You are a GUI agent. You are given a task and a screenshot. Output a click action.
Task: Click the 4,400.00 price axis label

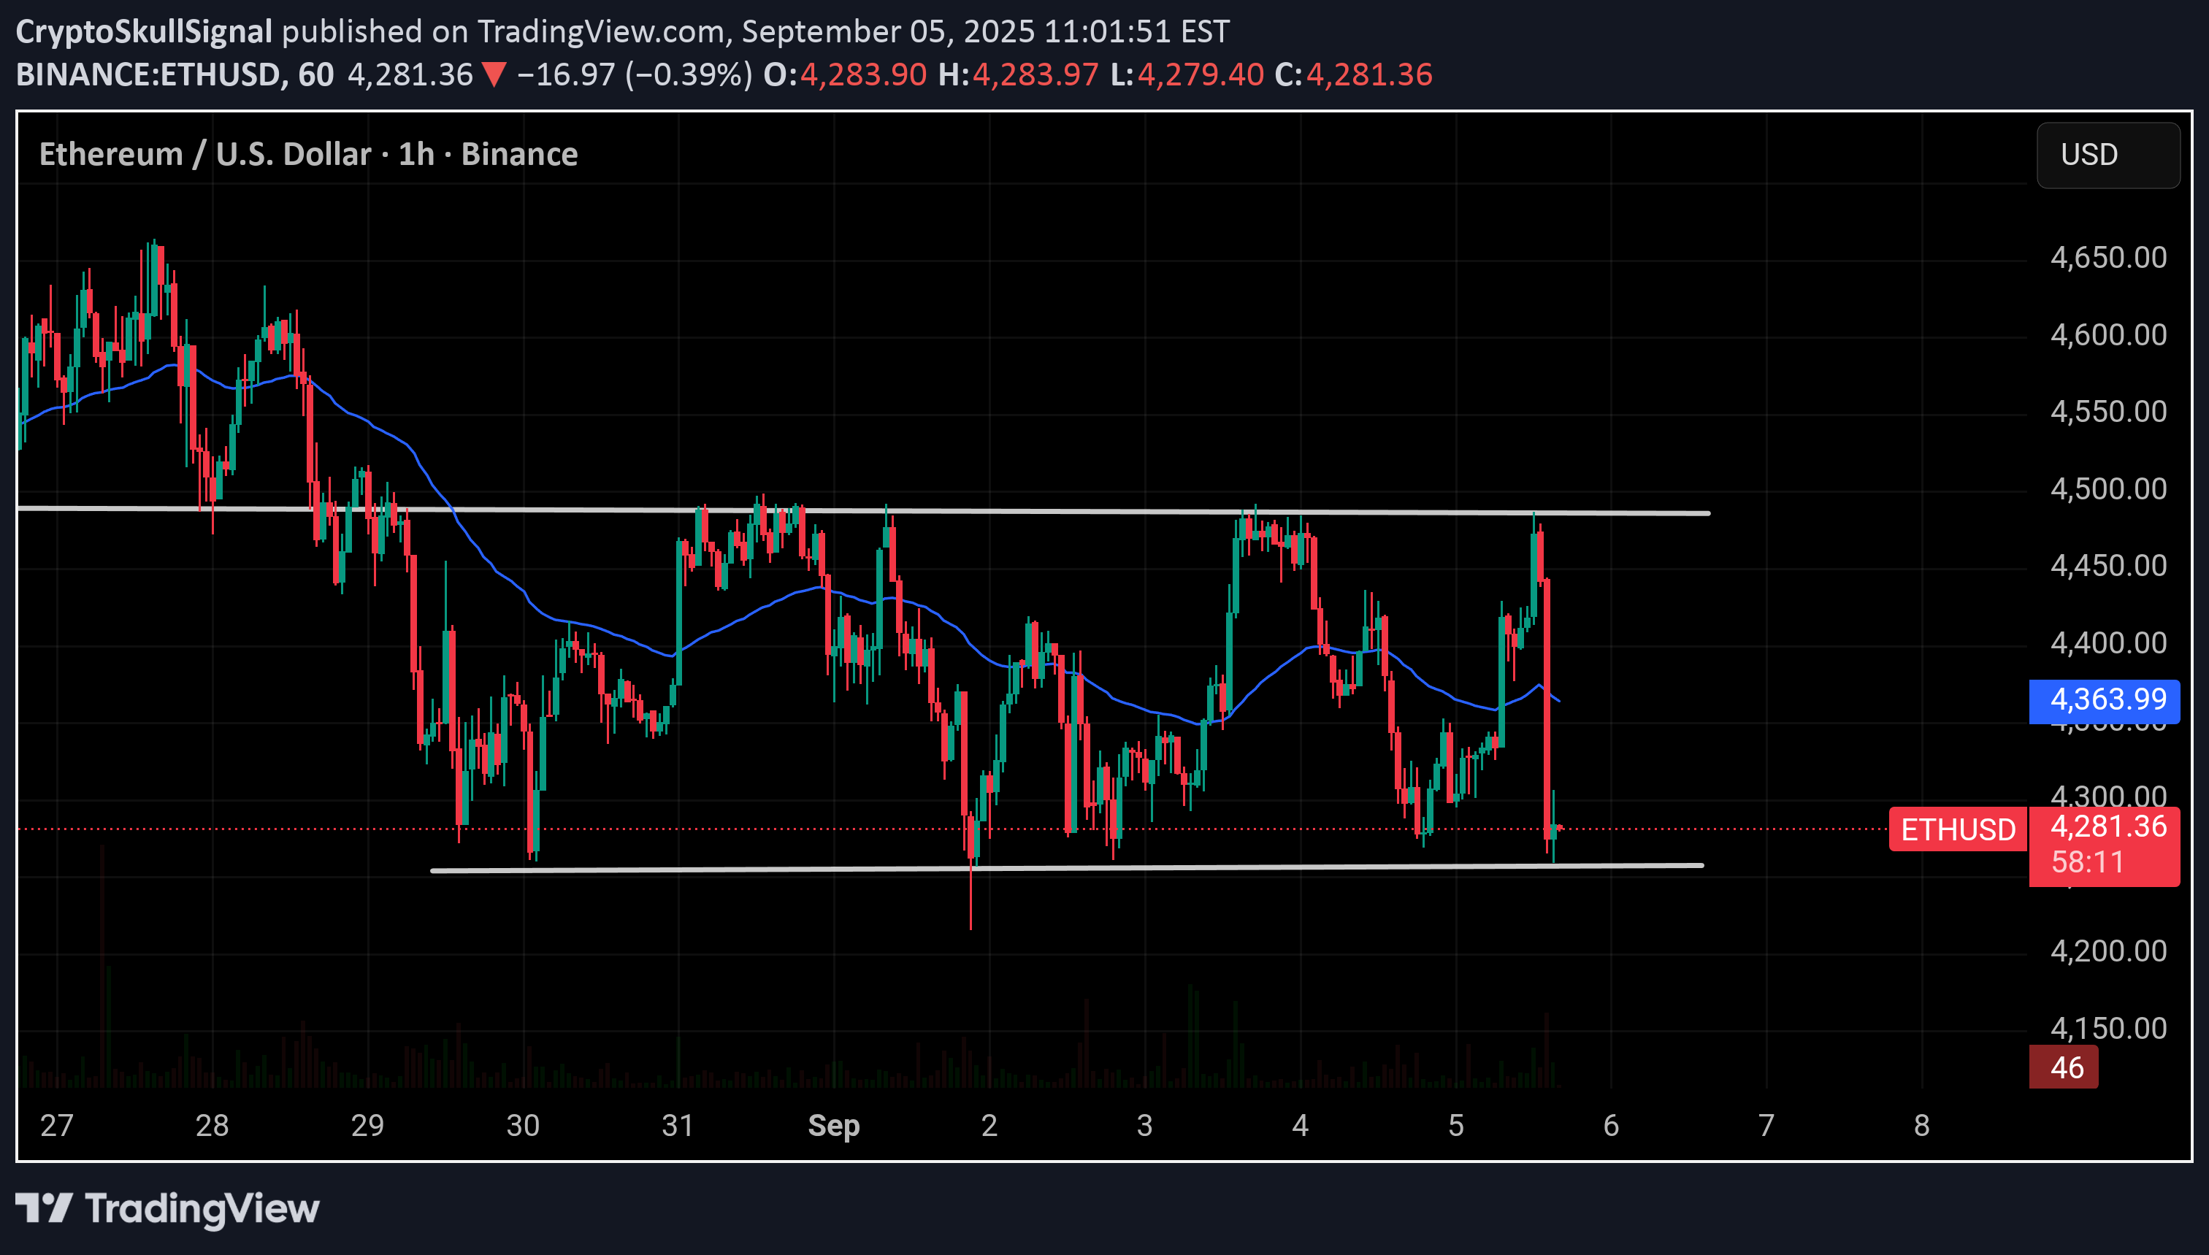pos(2108,643)
